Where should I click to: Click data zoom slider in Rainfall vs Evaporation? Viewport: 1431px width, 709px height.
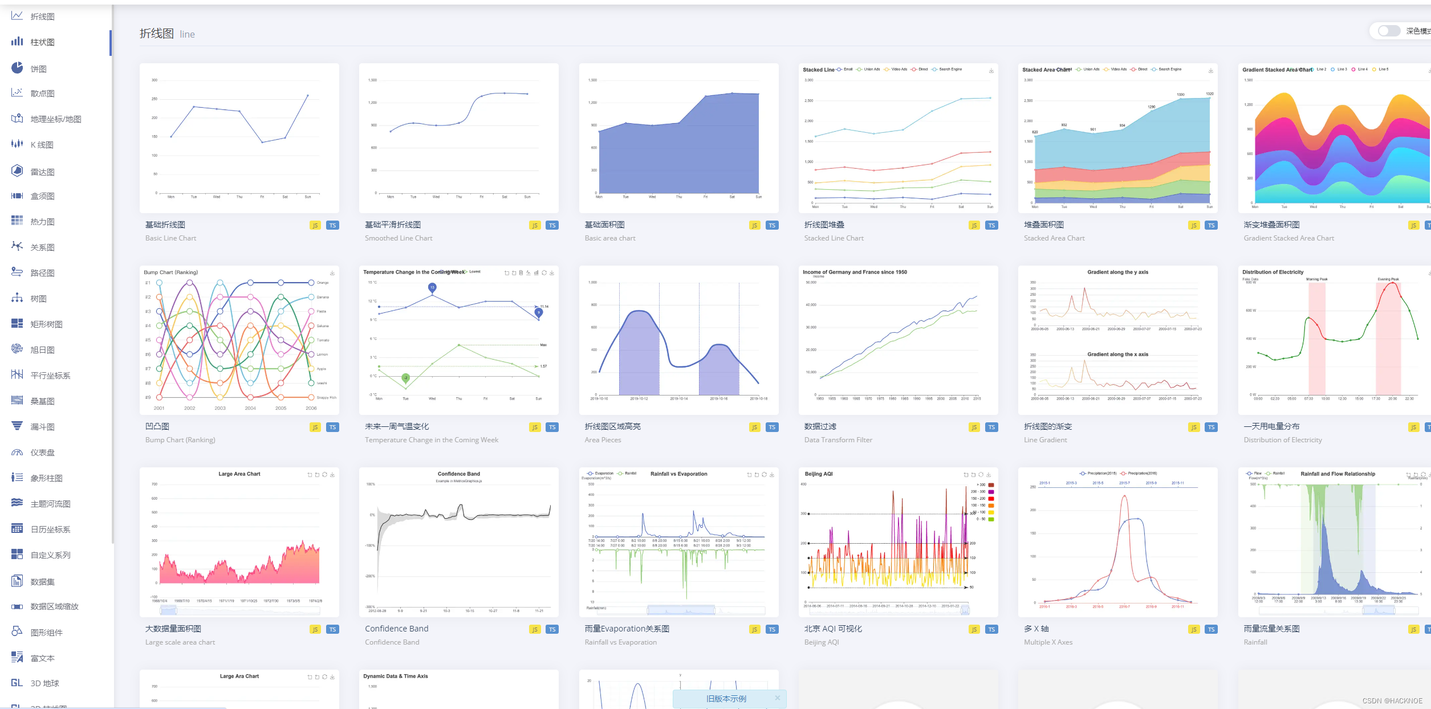tap(681, 610)
